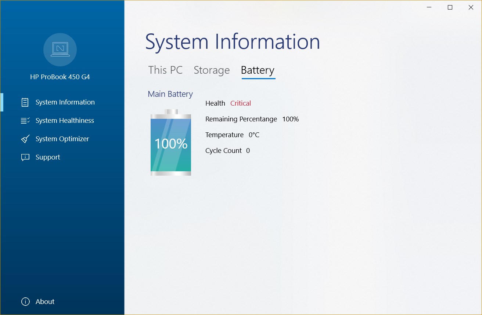Viewport: 482px width, 315px height.
Task: Open the About page label
Action: click(45, 302)
